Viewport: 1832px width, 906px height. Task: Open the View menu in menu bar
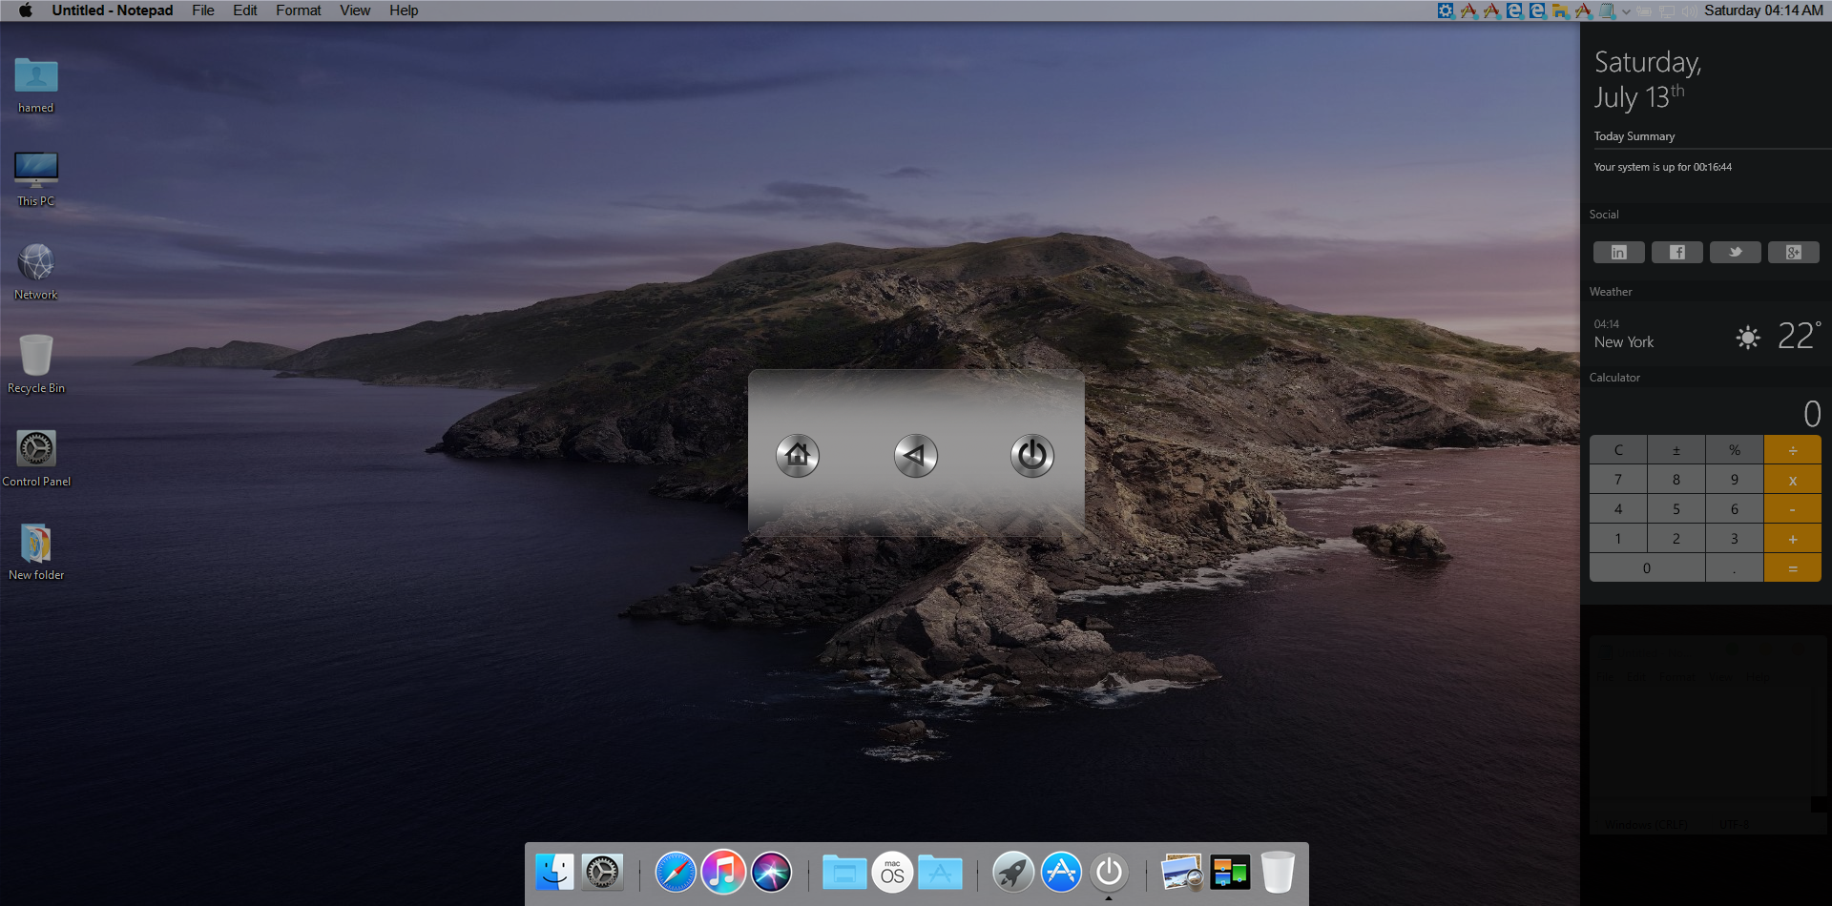[355, 10]
